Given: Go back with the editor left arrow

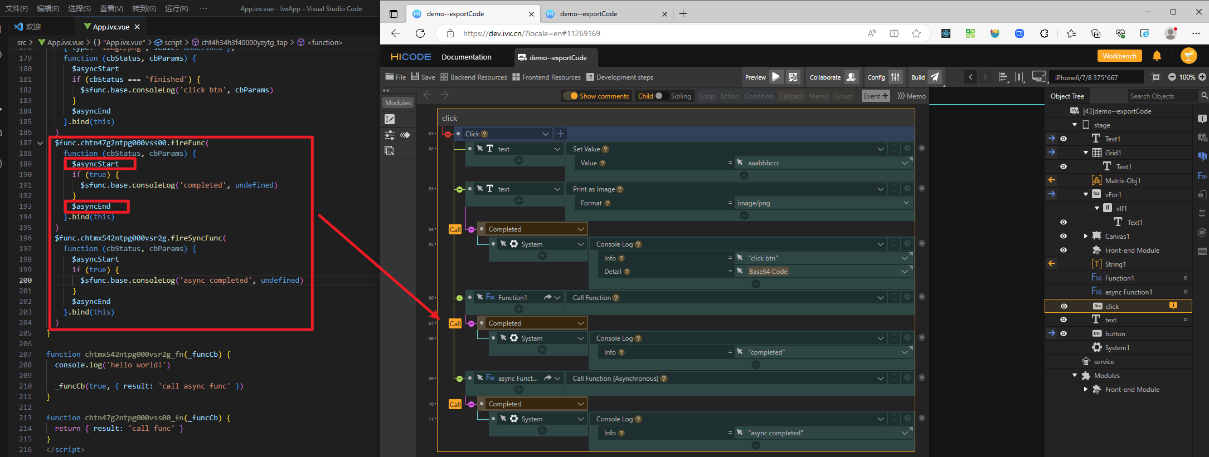Looking at the screenshot, I should 428,95.
